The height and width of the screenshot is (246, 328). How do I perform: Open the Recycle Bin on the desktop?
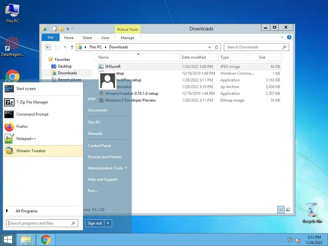[312, 213]
